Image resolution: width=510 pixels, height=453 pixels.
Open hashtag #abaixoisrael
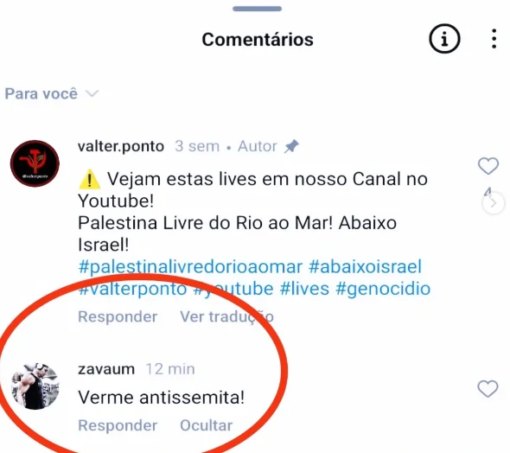coord(365,266)
